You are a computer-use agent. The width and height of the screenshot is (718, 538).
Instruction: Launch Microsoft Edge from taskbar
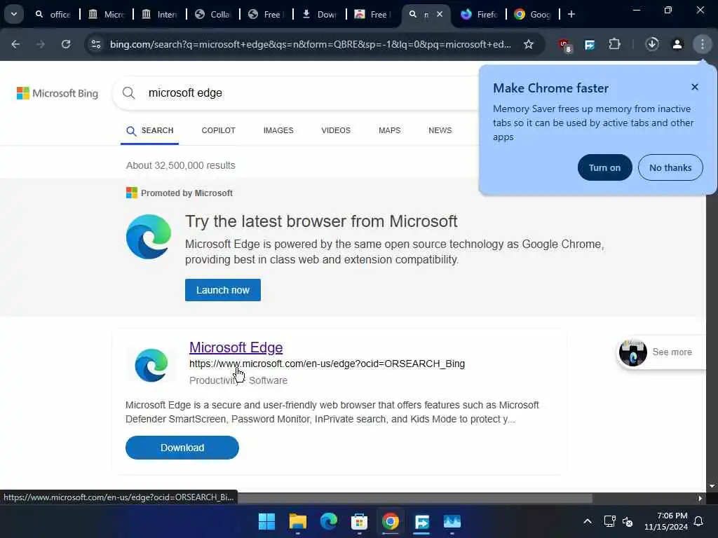click(329, 521)
